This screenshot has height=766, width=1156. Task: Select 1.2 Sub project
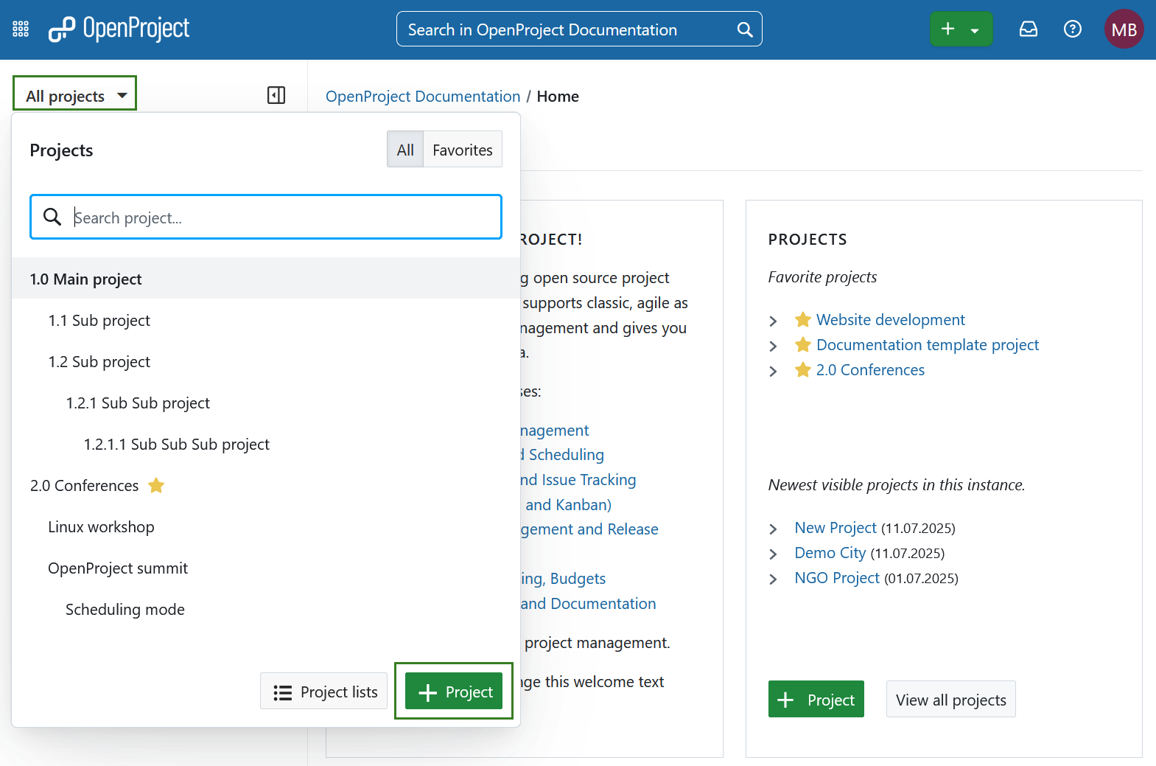click(266, 361)
